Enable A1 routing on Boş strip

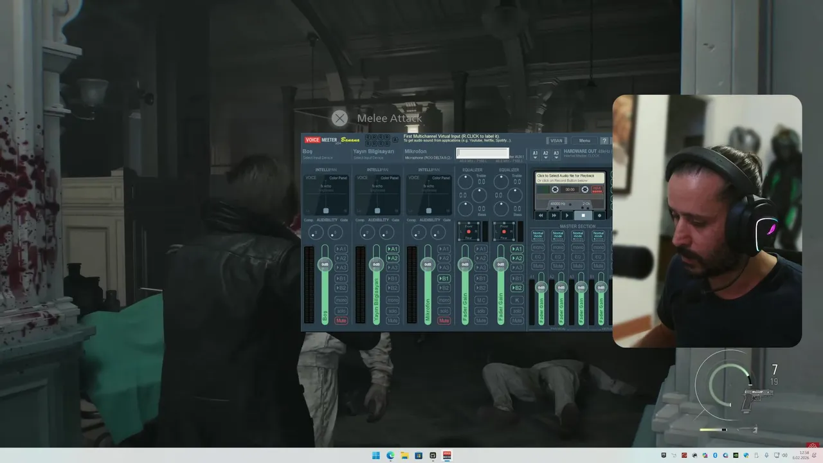tap(341, 249)
